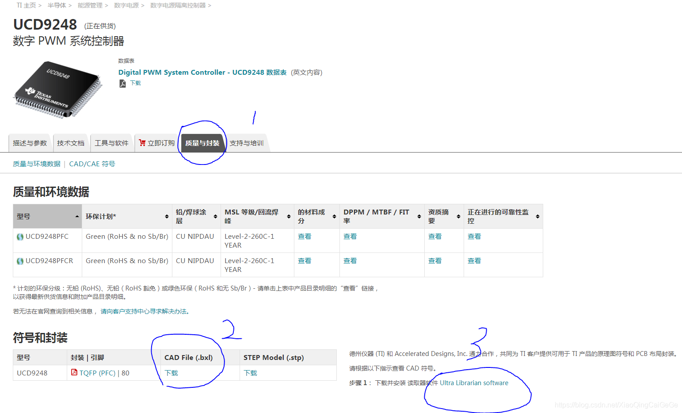The height and width of the screenshot is (413, 682).
Task: Open Digital PWM System Controller datasheet link
Action: (x=202, y=73)
